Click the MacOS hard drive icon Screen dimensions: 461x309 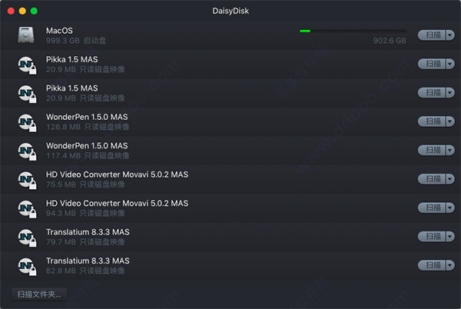(x=26, y=35)
